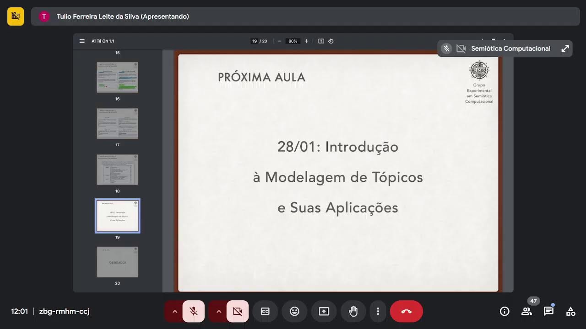Click the fit-to-page icon
This screenshot has height=329, width=586.
(x=321, y=41)
